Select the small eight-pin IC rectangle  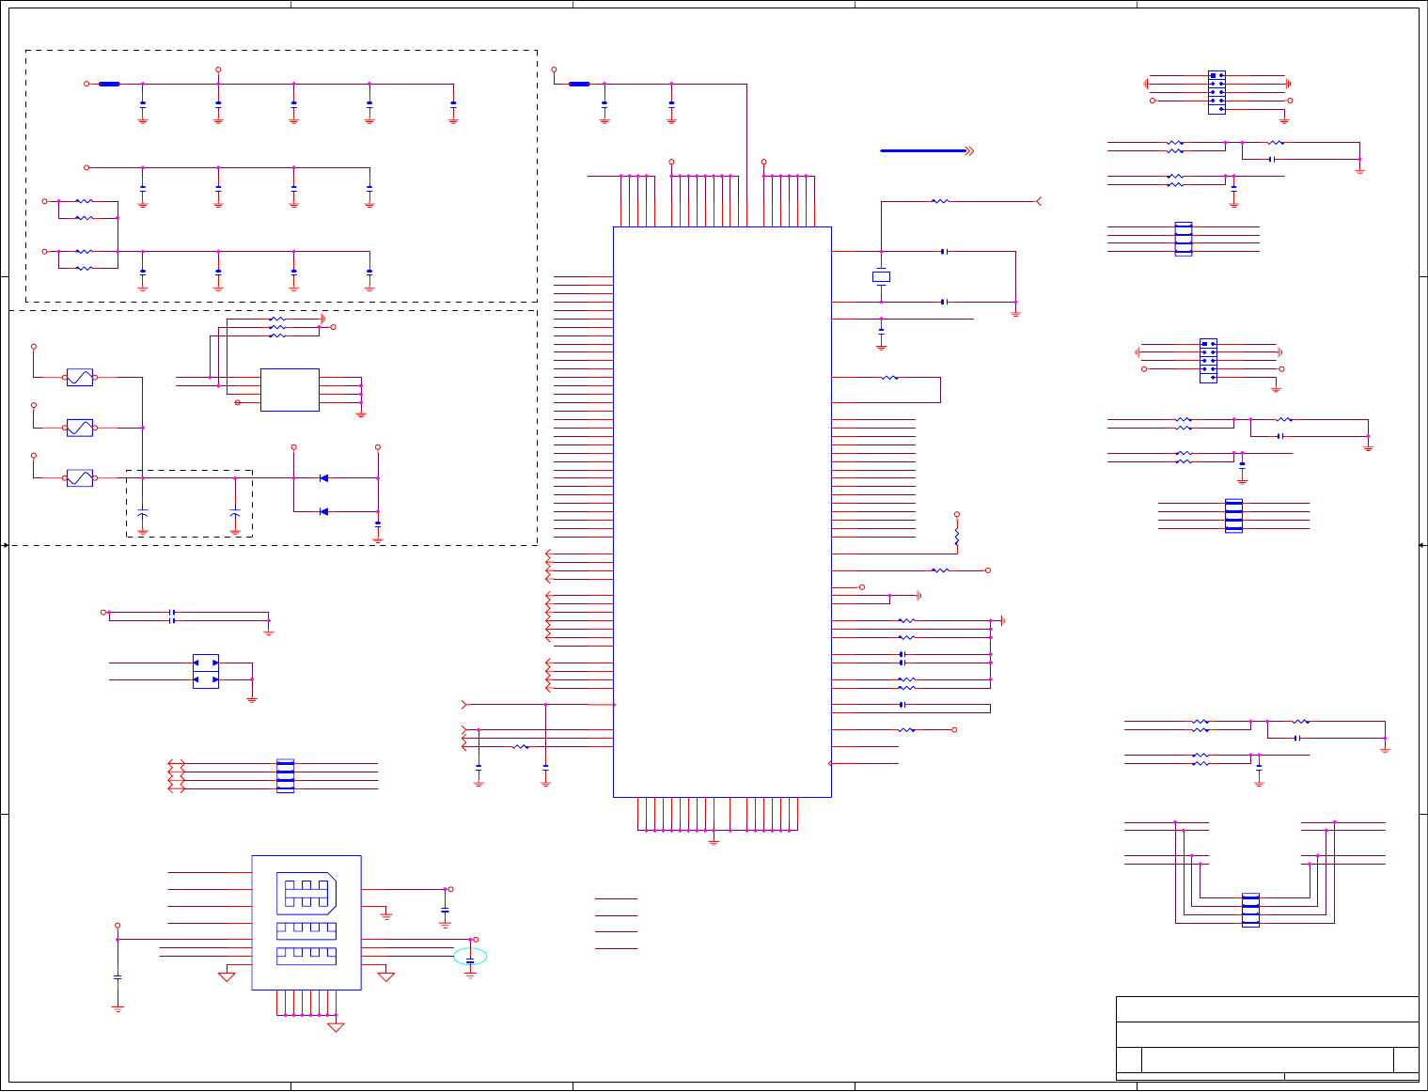pos(290,390)
